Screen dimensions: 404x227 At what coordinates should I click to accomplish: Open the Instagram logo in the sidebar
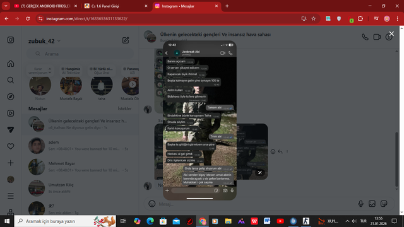coord(11,40)
